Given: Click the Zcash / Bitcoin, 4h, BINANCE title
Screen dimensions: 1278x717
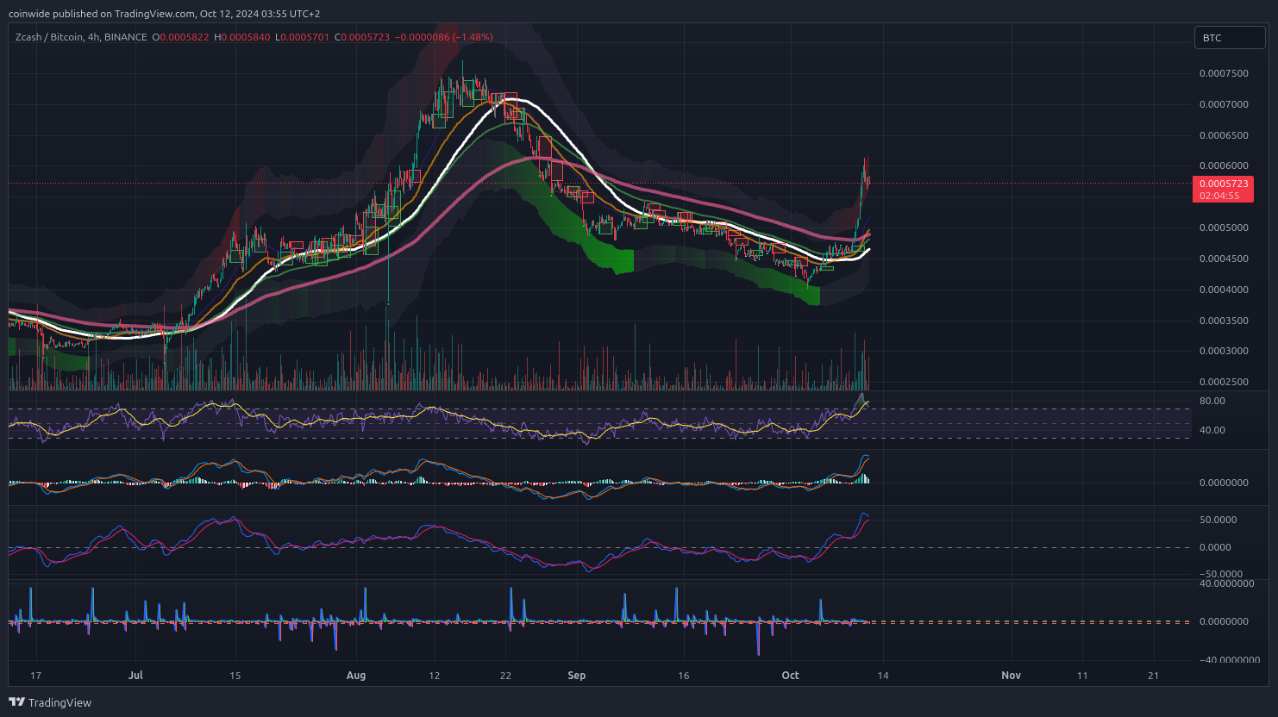Looking at the screenshot, I should click(x=81, y=37).
